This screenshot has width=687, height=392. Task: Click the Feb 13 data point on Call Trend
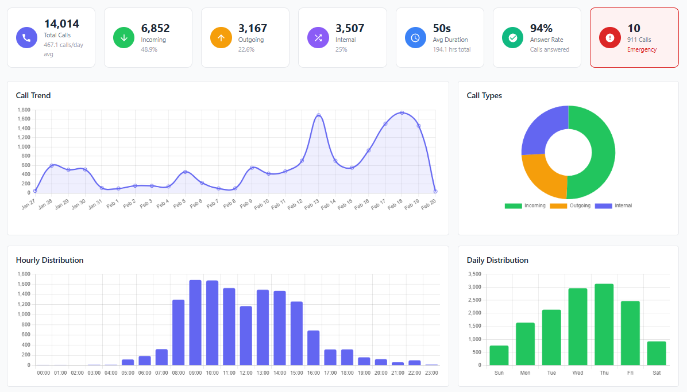[x=318, y=115]
